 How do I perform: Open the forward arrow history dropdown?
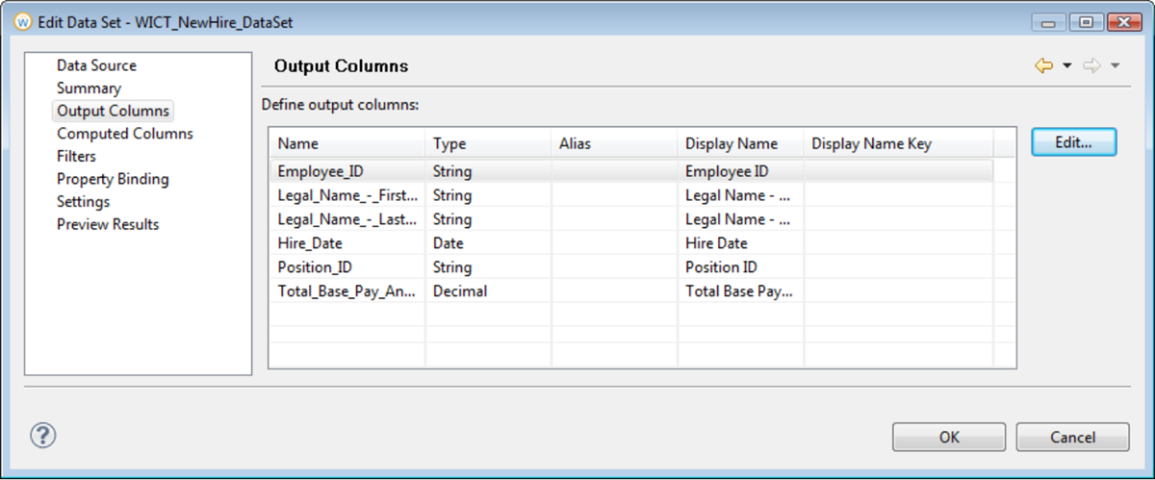1115,65
